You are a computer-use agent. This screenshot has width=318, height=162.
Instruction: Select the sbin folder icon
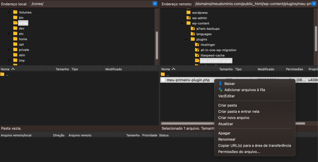point(15,55)
